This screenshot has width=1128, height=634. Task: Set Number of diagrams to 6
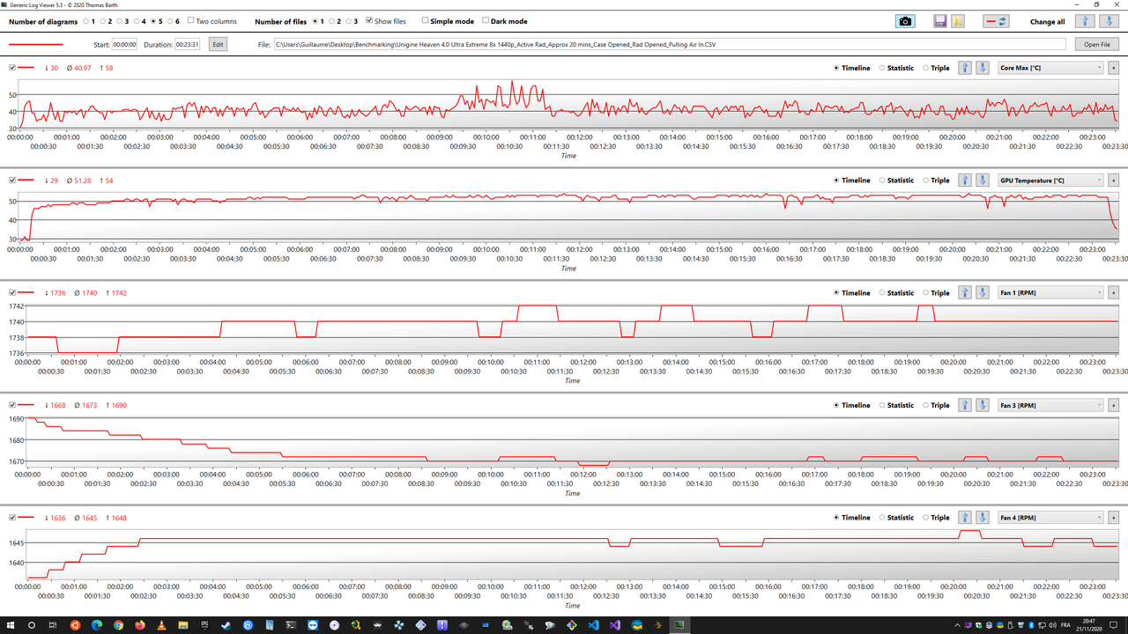[169, 21]
